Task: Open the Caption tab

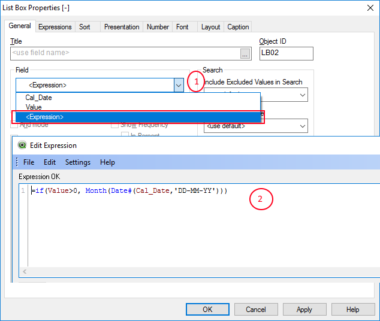Action: tap(238, 27)
